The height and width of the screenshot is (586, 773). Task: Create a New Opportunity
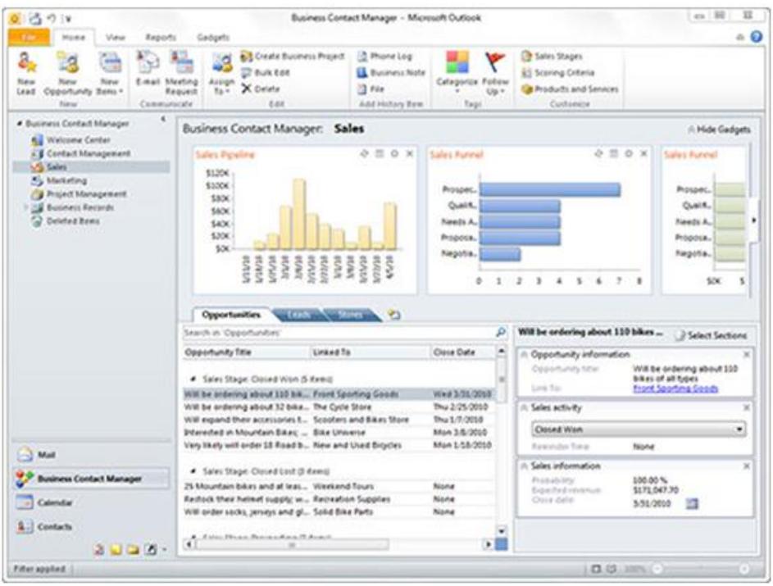coord(67,74)
